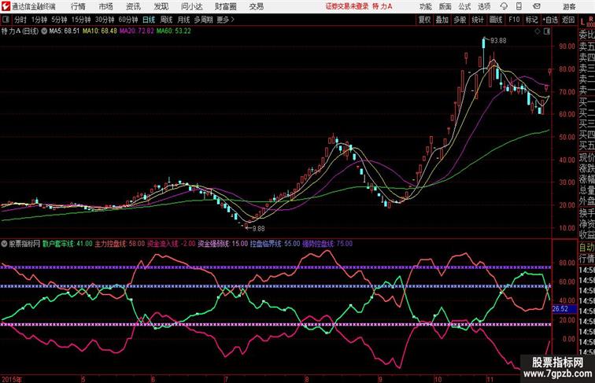
Task: Open the 公式 menu
Action: coord(464,6)
